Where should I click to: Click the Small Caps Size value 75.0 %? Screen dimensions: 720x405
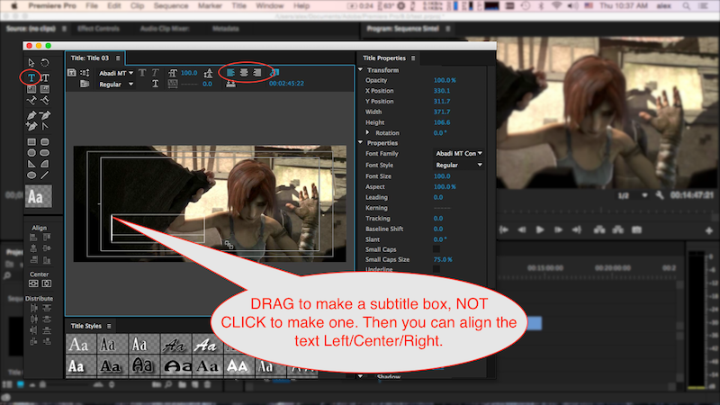tap(443, 259)
